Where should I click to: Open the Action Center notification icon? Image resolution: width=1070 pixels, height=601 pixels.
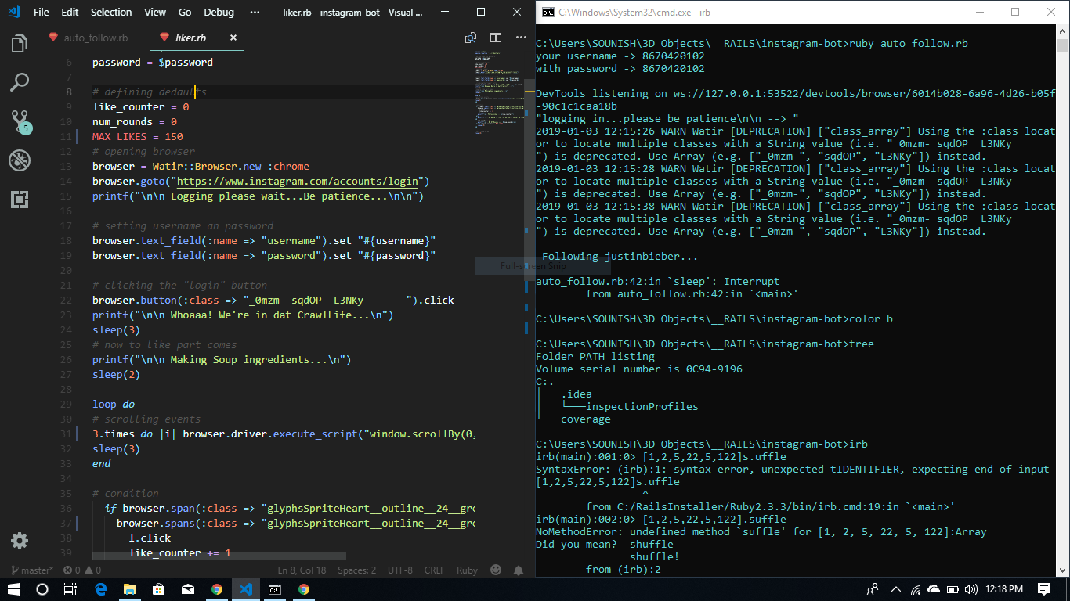(x=1044, y=589)
